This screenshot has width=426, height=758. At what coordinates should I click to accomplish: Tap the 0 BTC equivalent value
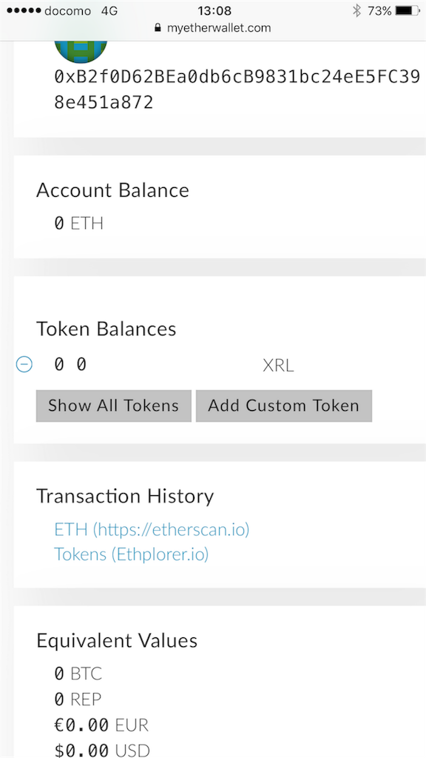click(78, 674)
